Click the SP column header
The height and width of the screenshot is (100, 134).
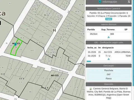coord(126,29)
